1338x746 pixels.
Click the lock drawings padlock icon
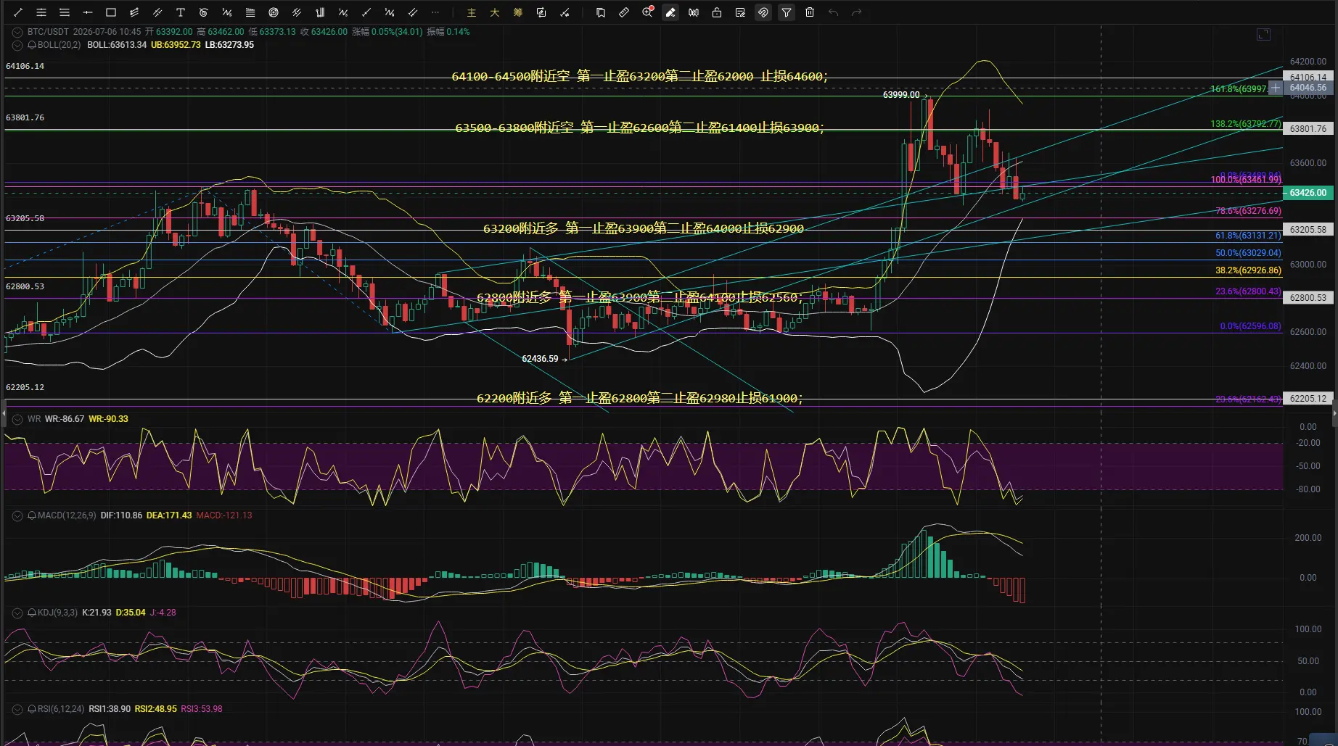pos(717,12)
